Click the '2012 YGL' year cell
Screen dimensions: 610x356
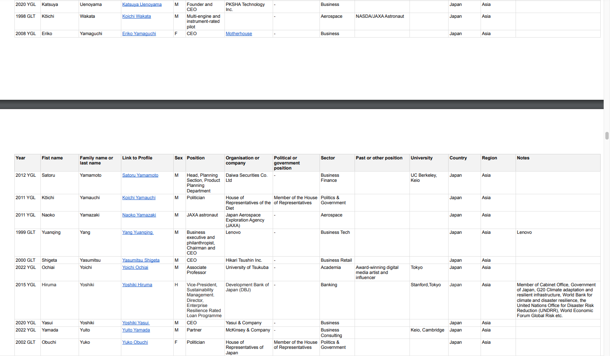click(28, 183)
